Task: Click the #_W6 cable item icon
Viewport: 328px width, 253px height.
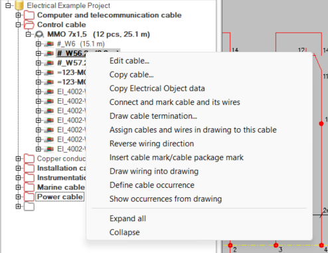Action: 49,44
